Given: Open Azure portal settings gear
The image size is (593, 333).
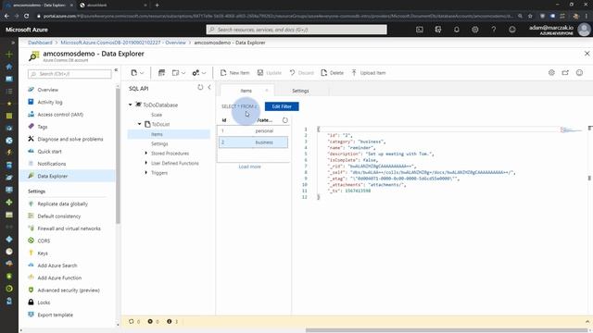Looking at the screenshot, I should [x=475, y=30].
